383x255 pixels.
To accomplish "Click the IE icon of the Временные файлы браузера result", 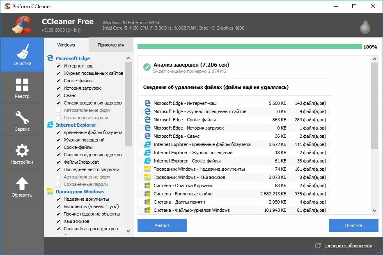I will click(147, 144).
